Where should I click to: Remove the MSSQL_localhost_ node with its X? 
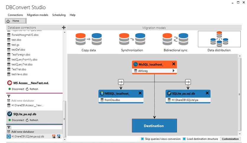click(140, 93)
